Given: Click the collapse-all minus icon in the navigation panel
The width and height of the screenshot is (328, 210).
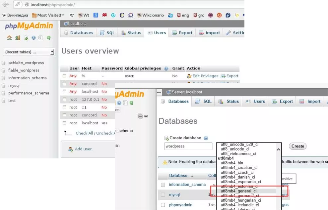Looking at the screenshot, I should [x=140, y=116].
